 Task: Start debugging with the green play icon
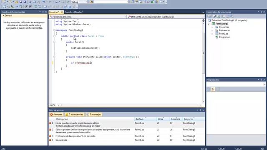(68, 2)
